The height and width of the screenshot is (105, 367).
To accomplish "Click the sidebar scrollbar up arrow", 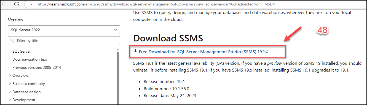I will tap(118, 50).
